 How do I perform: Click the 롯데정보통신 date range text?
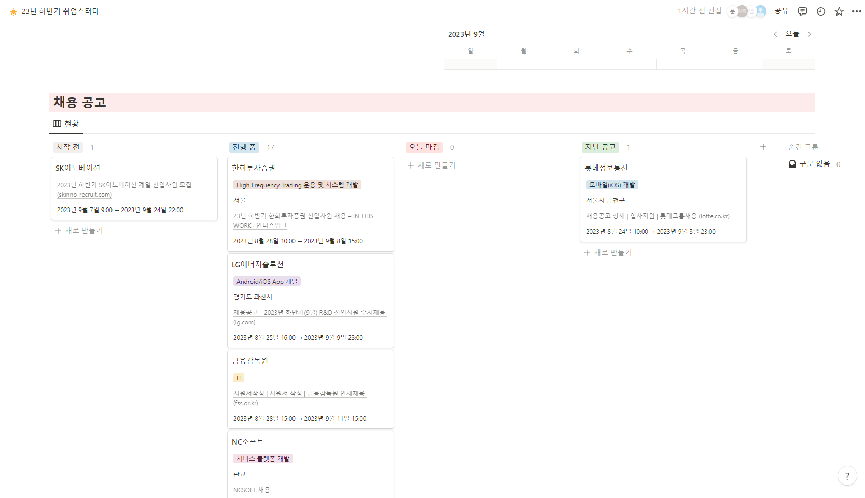[x=650, y=232]
